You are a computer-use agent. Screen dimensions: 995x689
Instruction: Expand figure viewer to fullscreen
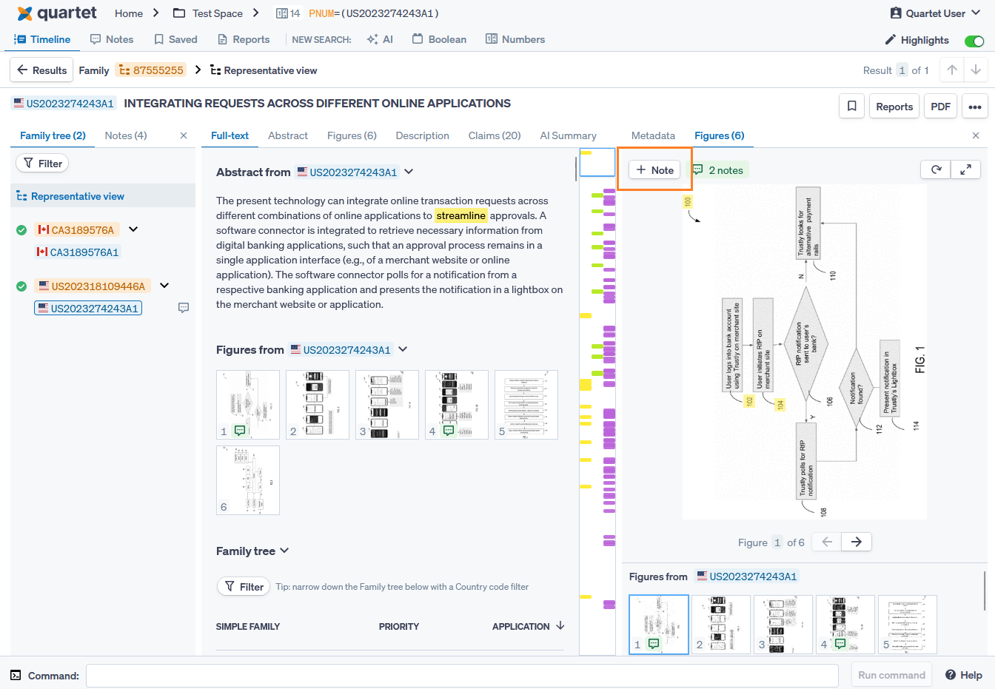(965, 169)
